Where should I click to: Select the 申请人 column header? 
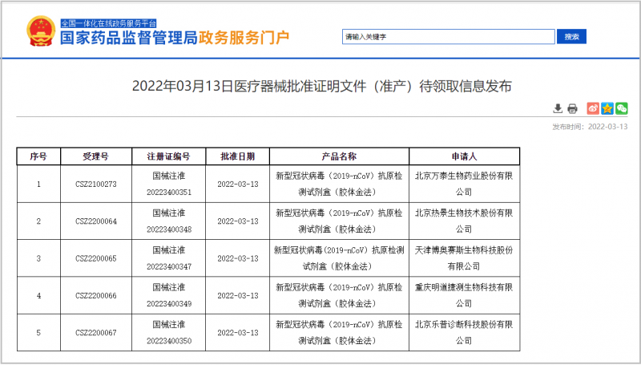click(x=464, y=156)
